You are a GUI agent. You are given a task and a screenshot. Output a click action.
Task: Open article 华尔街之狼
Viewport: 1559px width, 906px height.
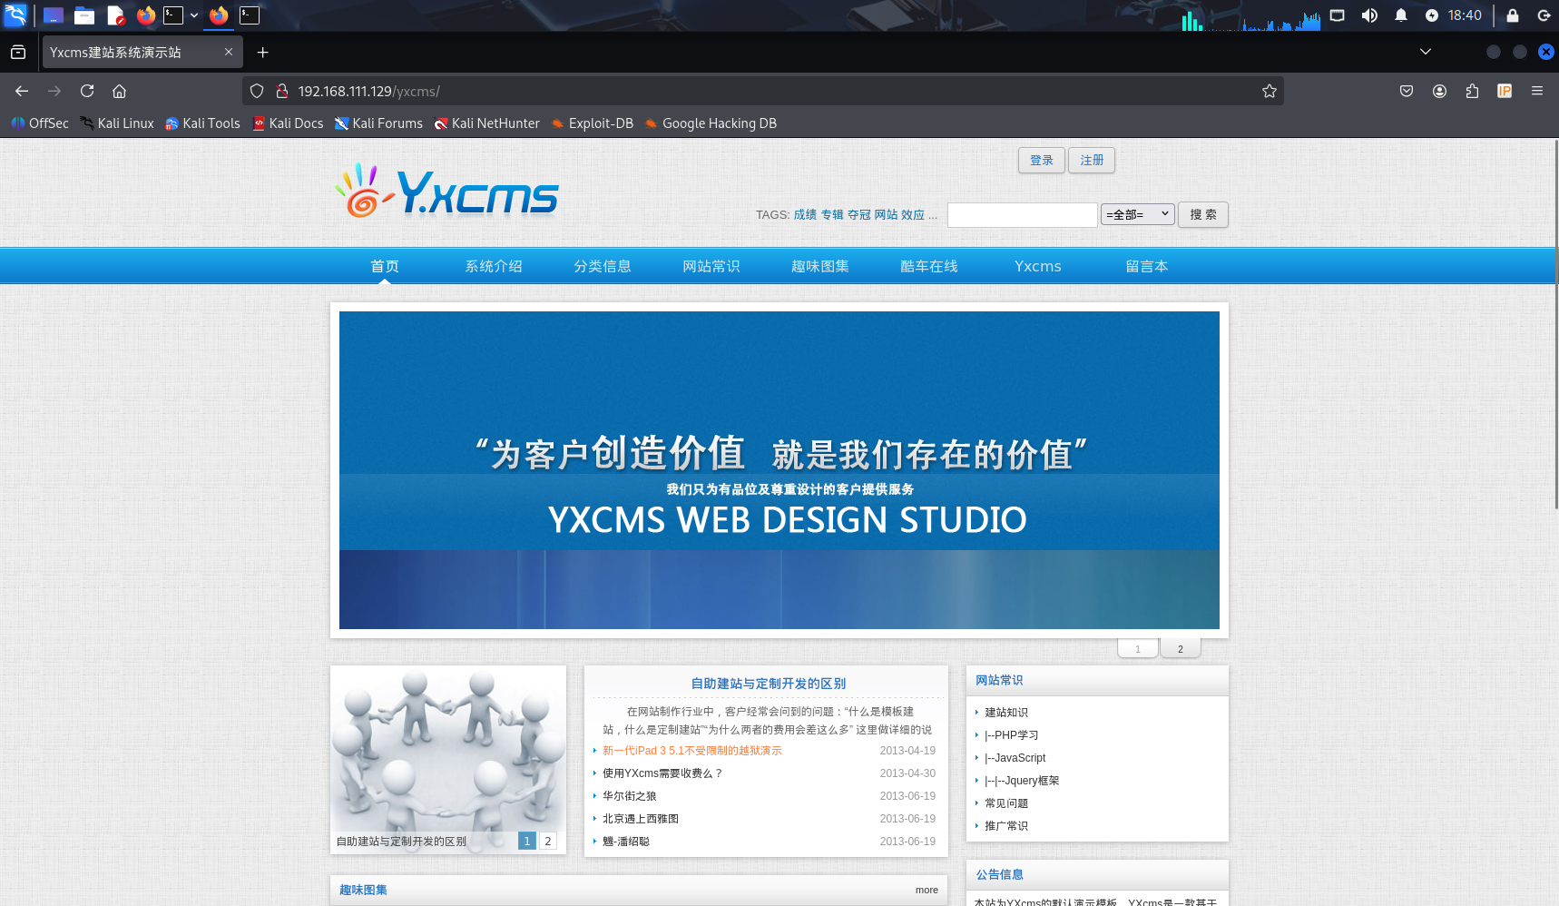(630, 796)
